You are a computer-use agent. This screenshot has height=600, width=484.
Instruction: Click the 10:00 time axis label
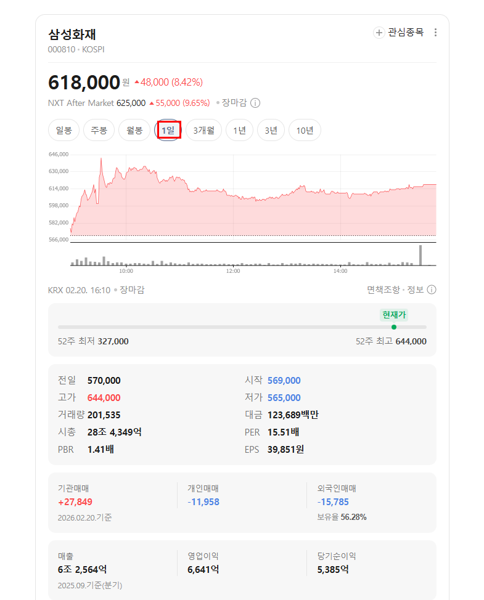pos(126,271)
